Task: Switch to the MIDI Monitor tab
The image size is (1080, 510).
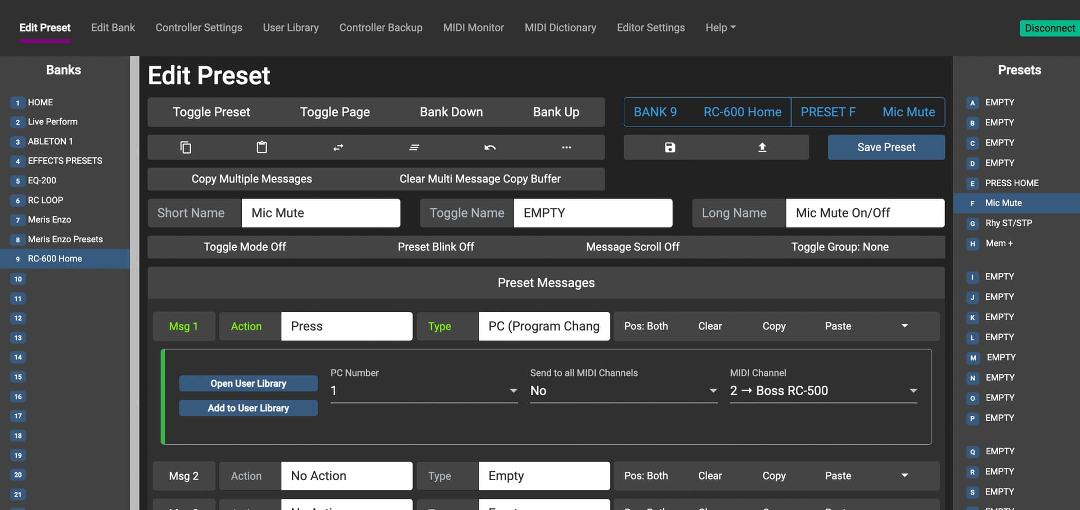Action: (473, 28)
